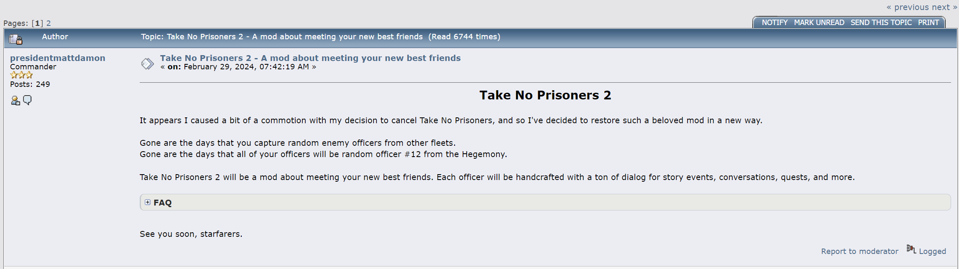The image size is (959, 269).
Task: Click the FAQ section label
Action: tap(163, 203)
